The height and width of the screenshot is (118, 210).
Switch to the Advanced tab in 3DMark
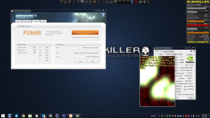pyautogui.click(x=27, y=21)
